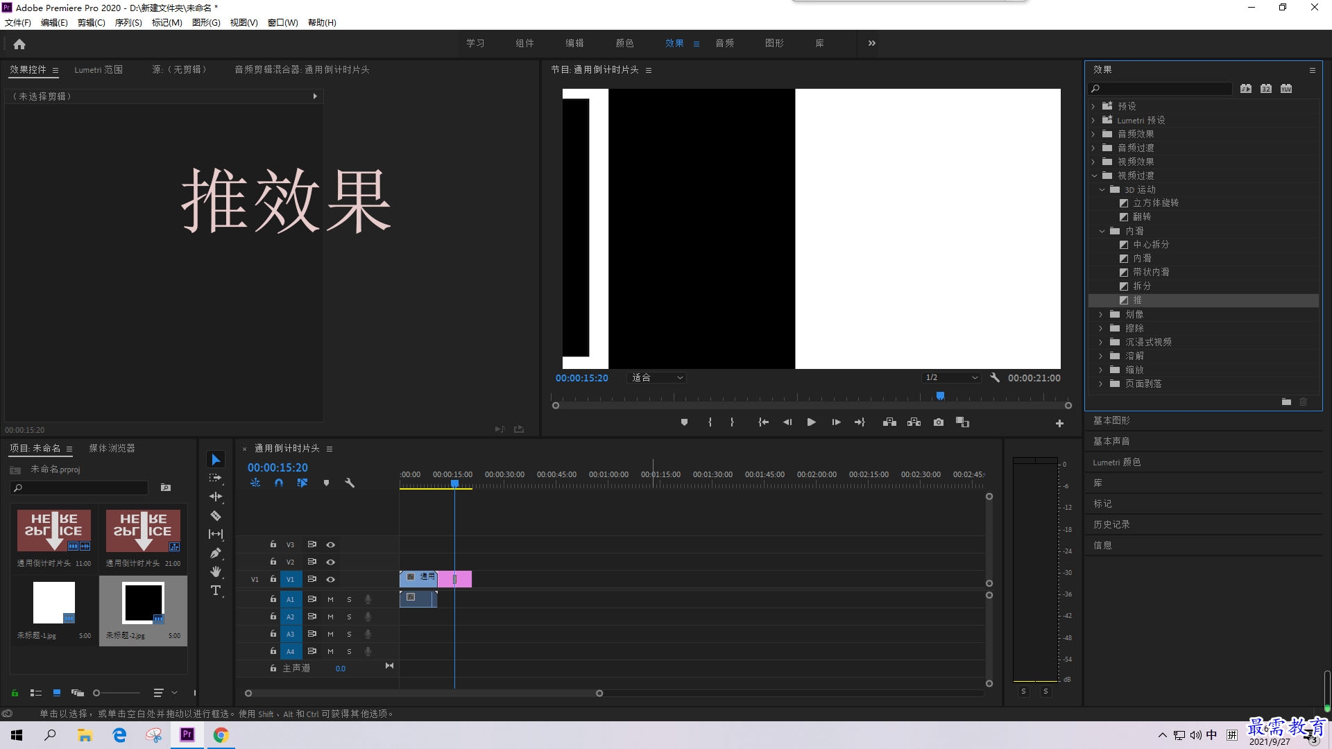Mute audio track A3
This screenshot has width=1332, height=749.
click(330, 634)
